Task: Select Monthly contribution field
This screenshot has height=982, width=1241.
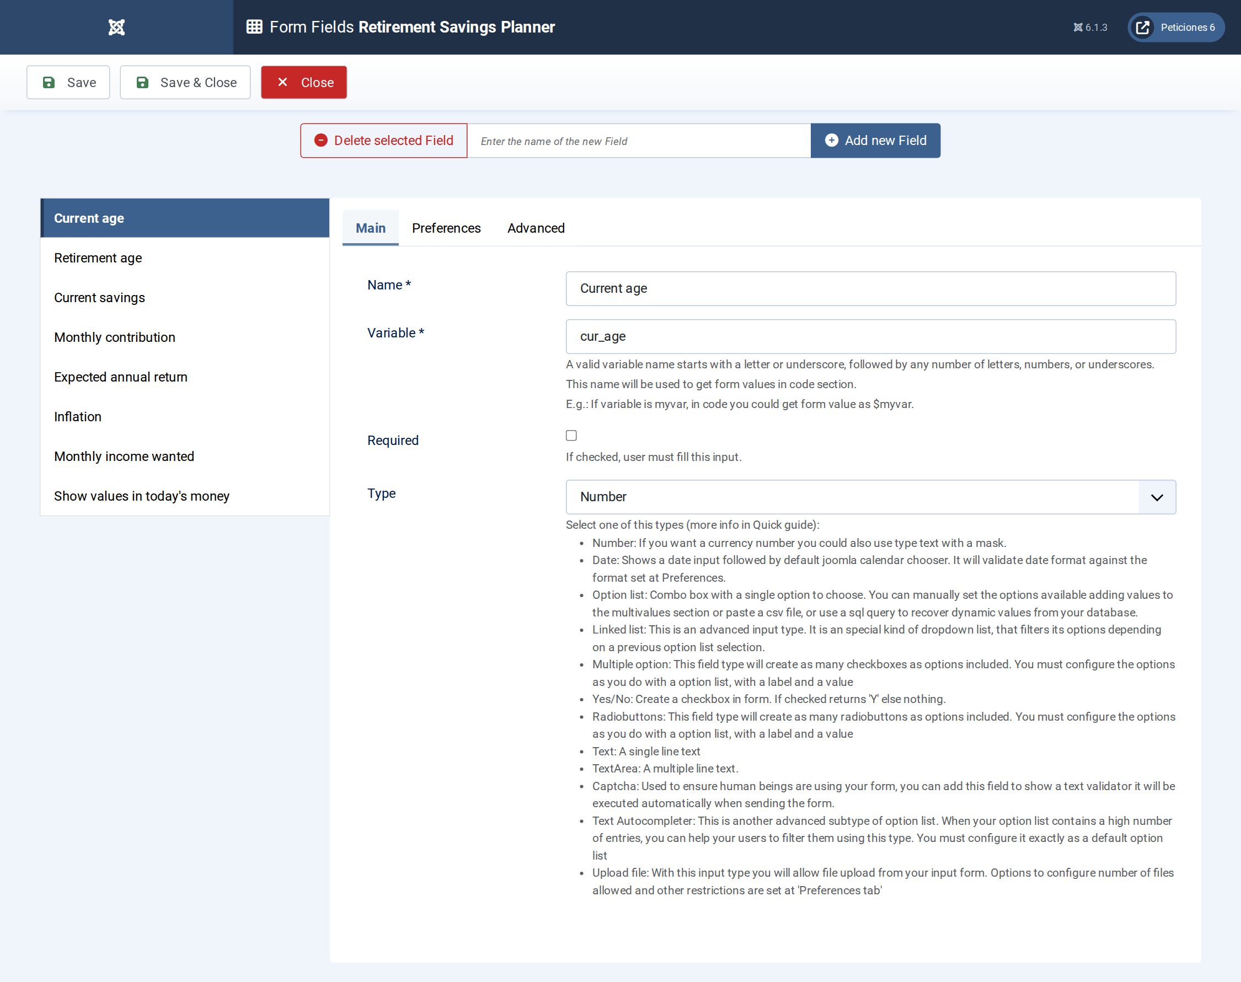Action: tap(185, 337)
